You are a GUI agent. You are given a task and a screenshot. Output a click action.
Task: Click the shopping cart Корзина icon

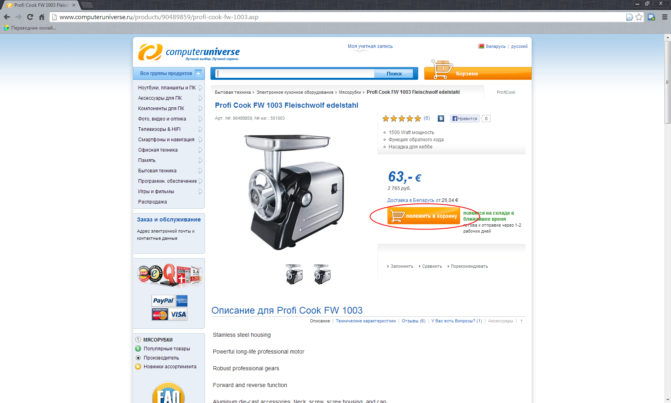442,70
